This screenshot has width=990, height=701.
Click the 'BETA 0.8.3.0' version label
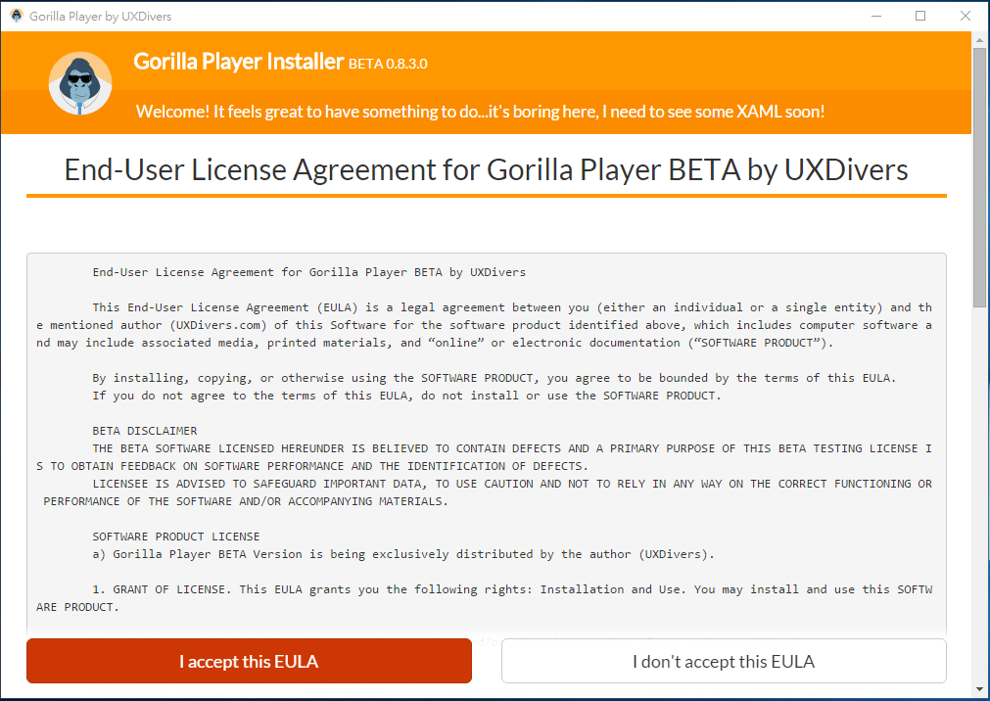(388, 64)
